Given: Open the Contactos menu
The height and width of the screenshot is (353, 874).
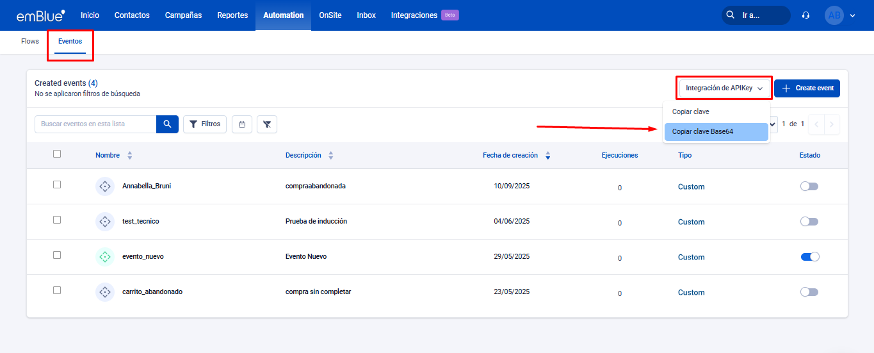Looking at the screenshot, I should 132,15.
